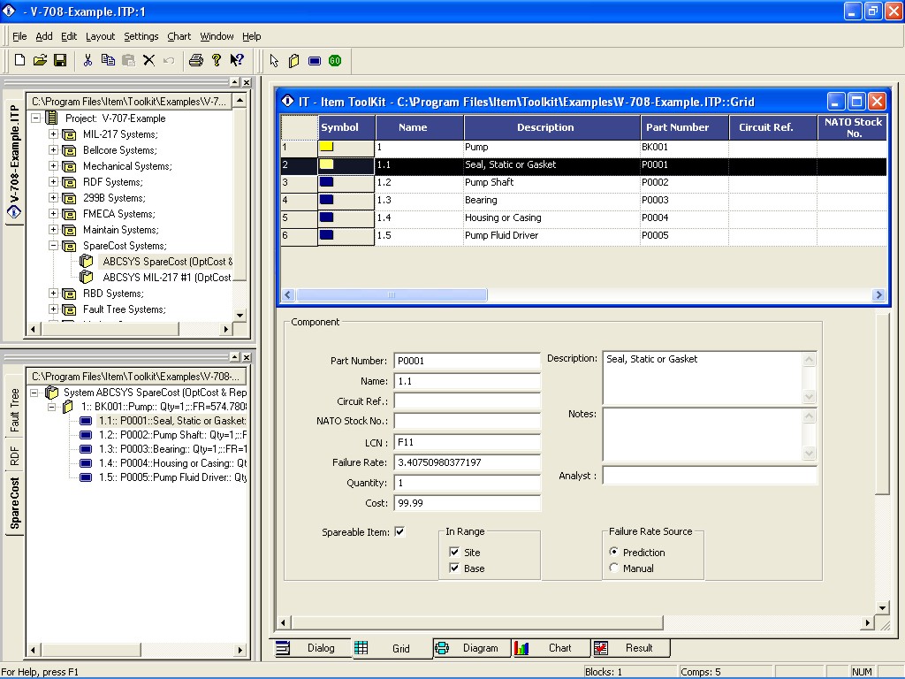Click the Print toolbar icon
The width and height of the screenshot is (905, 679).
(x=196, y=60)
